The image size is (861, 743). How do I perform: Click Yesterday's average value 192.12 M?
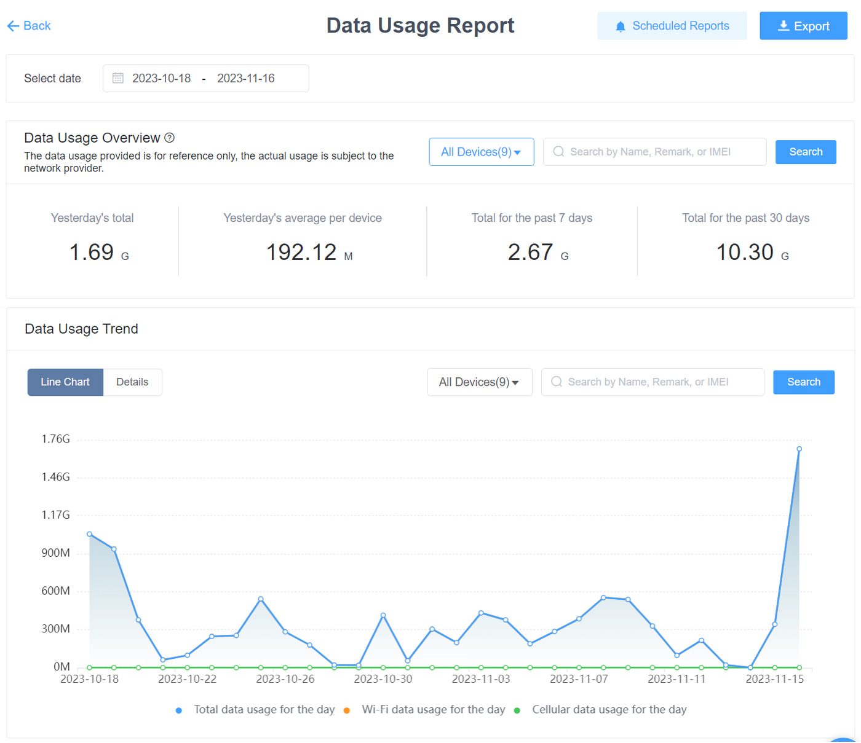pos(309,253)
